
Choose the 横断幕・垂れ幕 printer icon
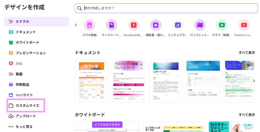pyautogui.click(x=156, y=25)
